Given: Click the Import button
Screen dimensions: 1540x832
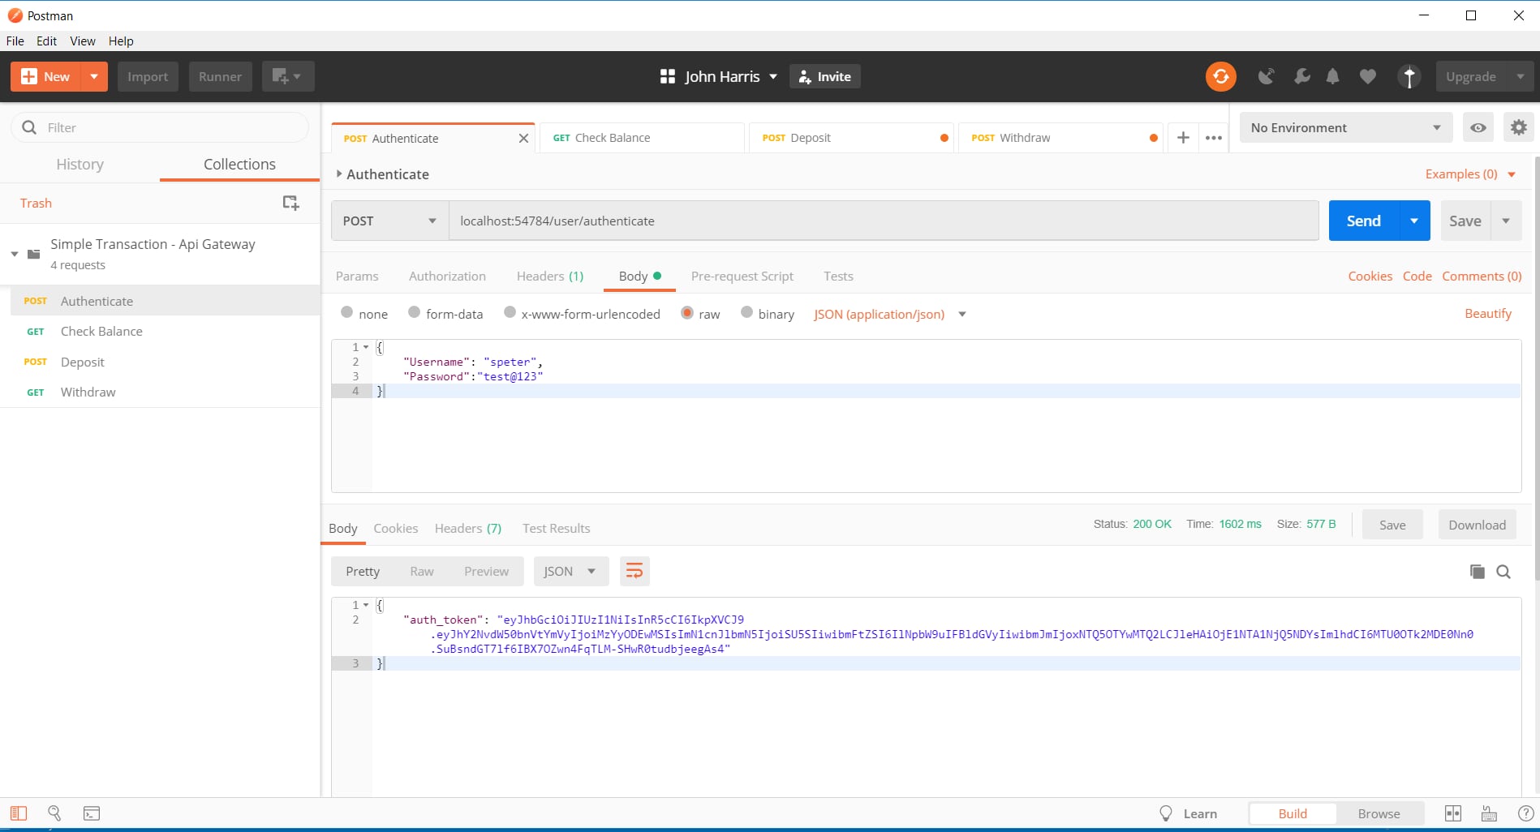Looking at the screenshot, I should tap(148, 76).
